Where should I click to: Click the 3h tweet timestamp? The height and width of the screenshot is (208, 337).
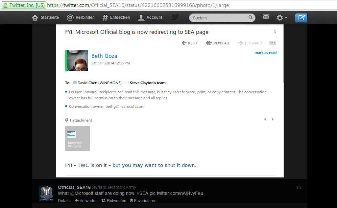(298, 188)
